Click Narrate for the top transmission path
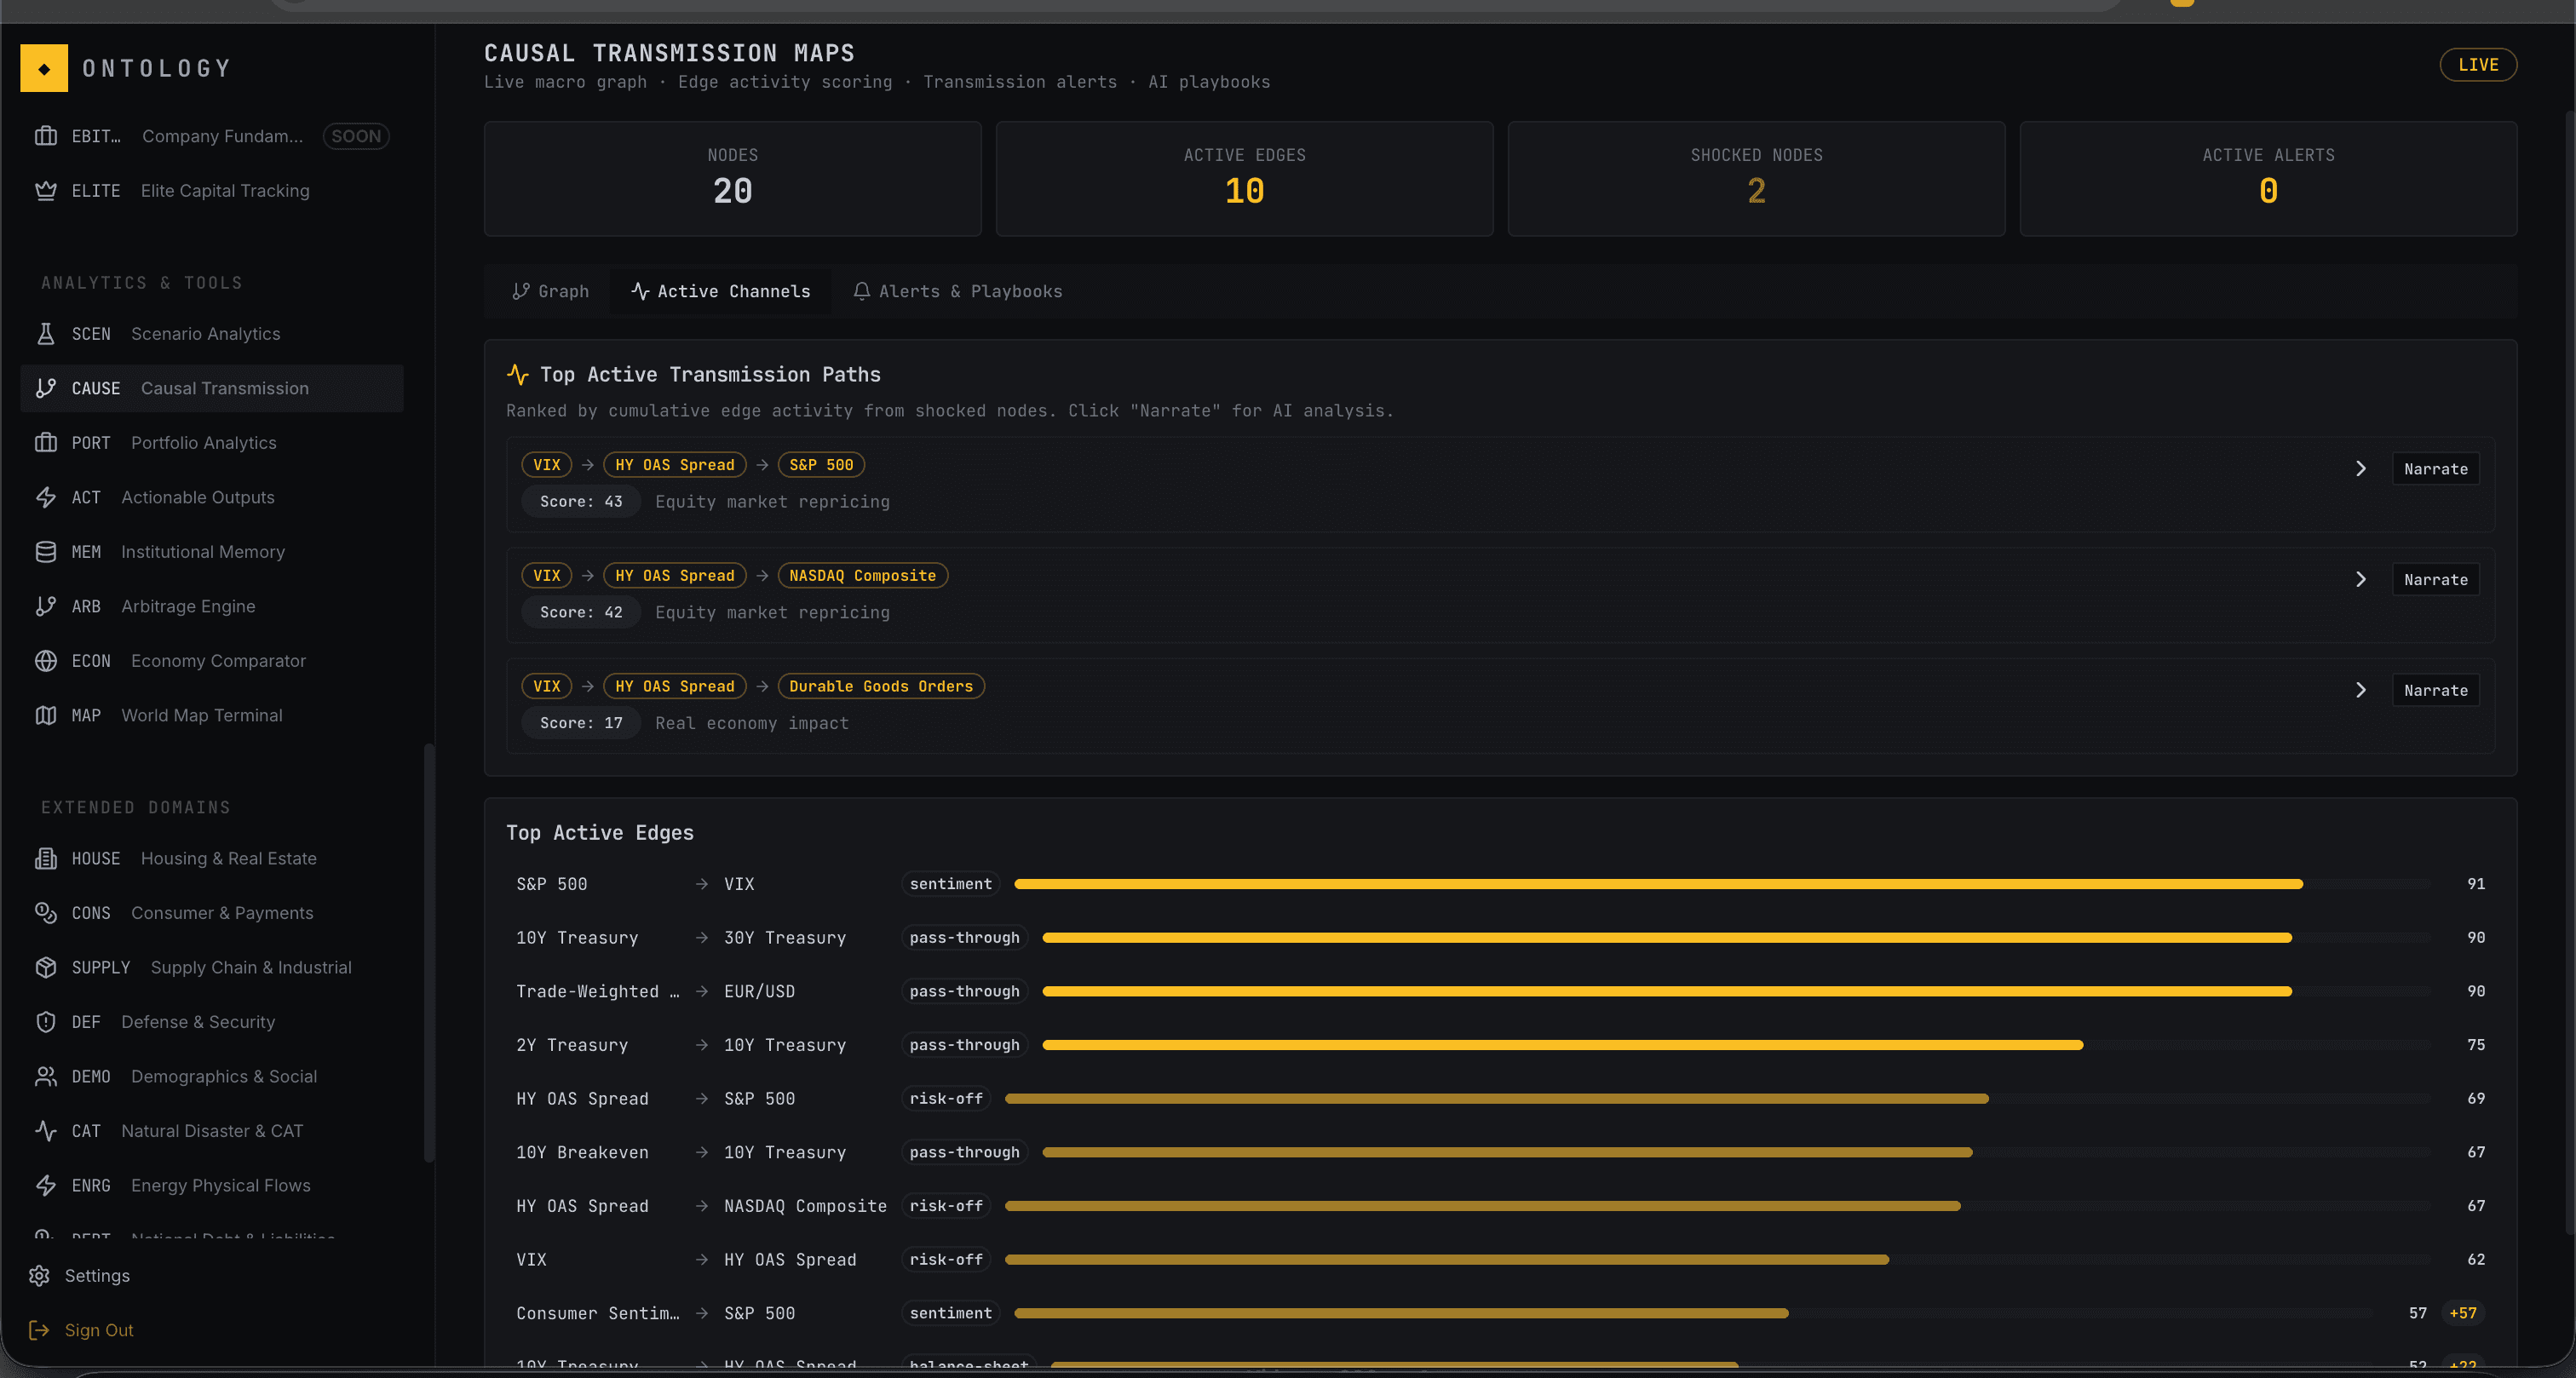Screen dimensions: 2576x1378 pos(2435,468)
